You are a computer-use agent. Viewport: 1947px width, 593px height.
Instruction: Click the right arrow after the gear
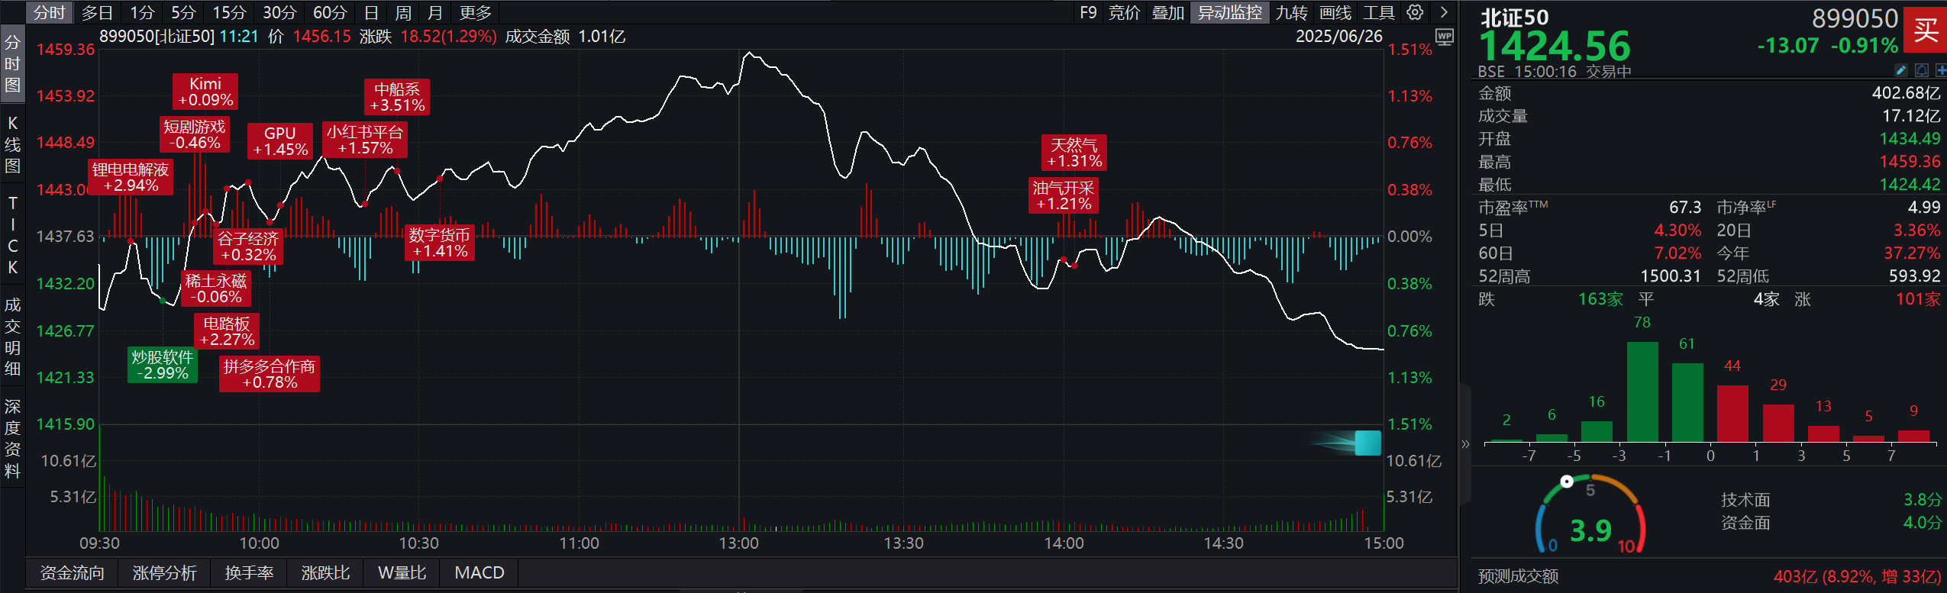click(1443, 12)
